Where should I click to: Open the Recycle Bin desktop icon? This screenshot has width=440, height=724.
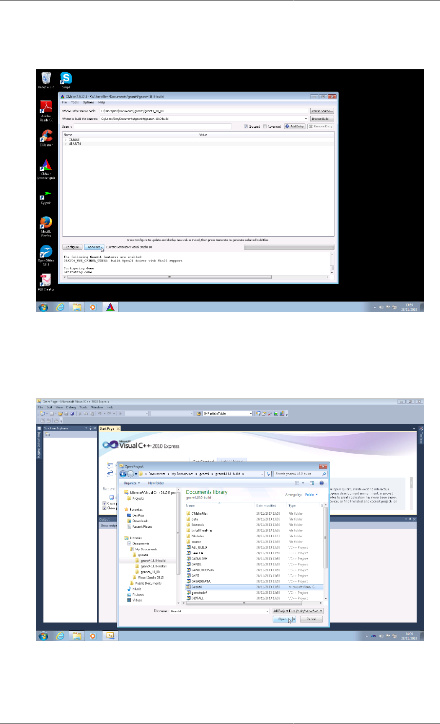click(x=46, y=80)
